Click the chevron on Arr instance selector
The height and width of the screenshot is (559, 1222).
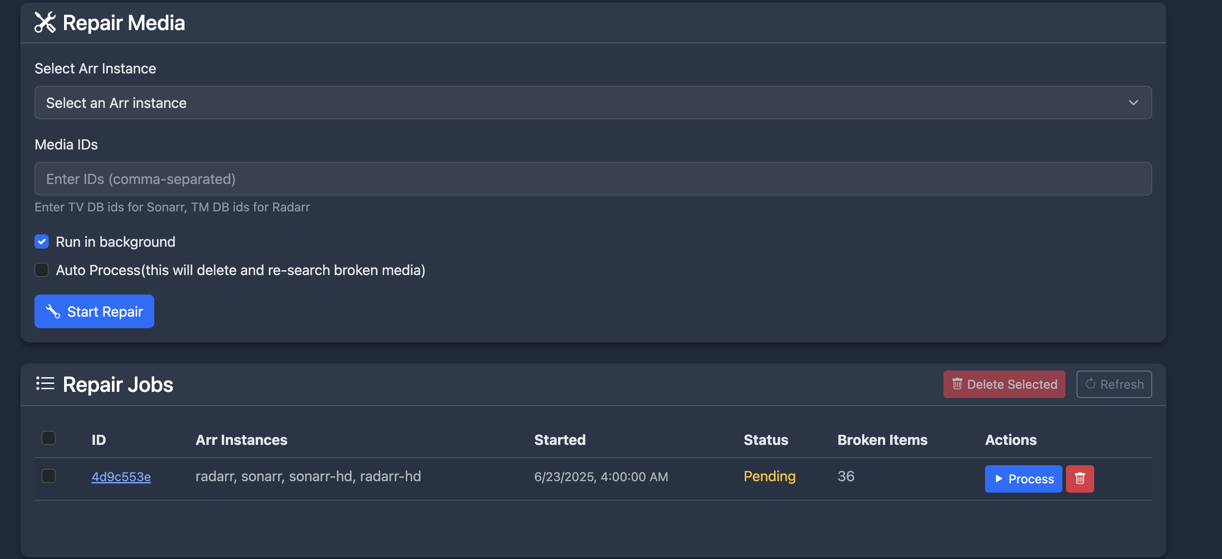[x=1133, y=103]
